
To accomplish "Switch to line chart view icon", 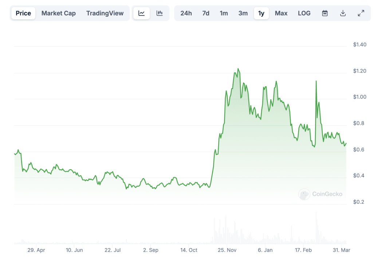I will tap(142, 13).
